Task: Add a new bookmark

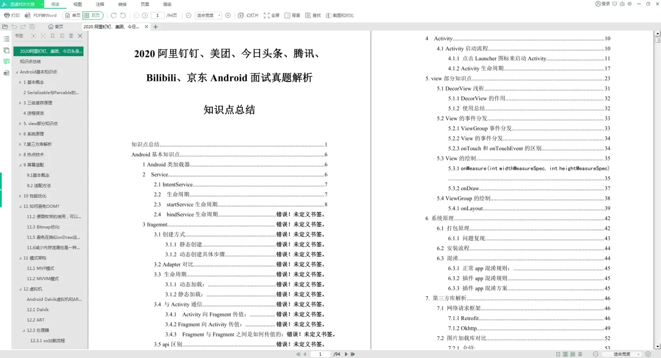Action: tap(52, 36)
